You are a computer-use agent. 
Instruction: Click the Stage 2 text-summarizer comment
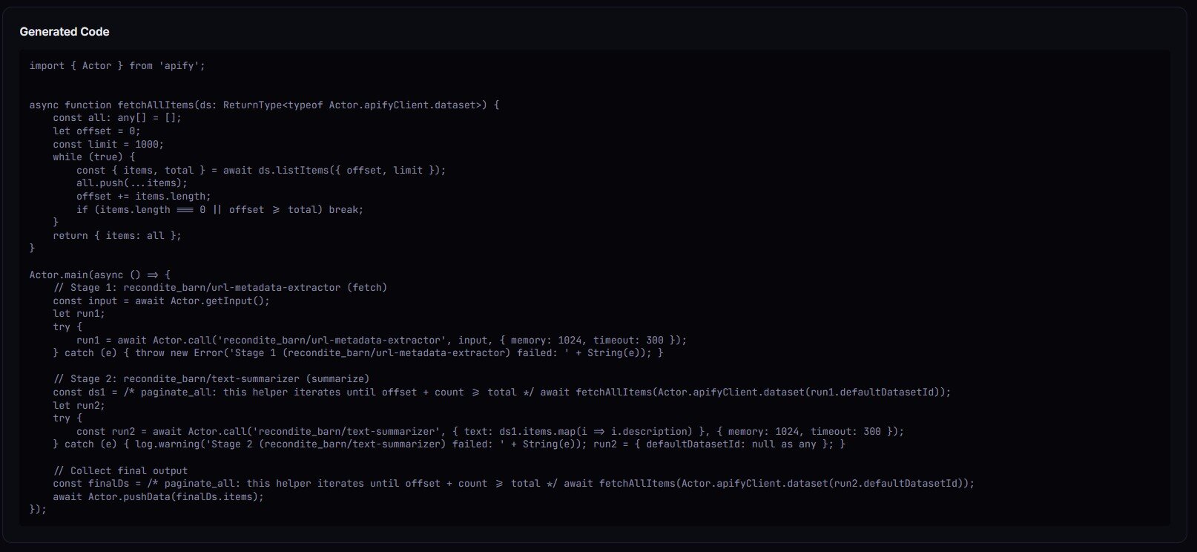coord(211,379)
